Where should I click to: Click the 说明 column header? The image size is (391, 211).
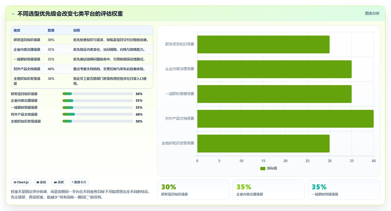click(77, 30)
